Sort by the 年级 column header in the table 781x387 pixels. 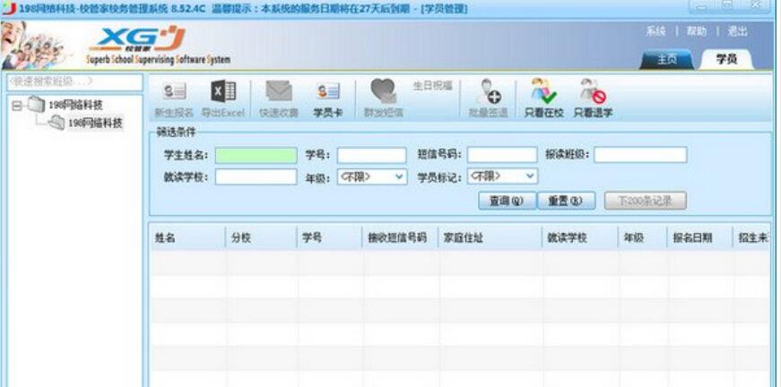click(x=642, y=237)
